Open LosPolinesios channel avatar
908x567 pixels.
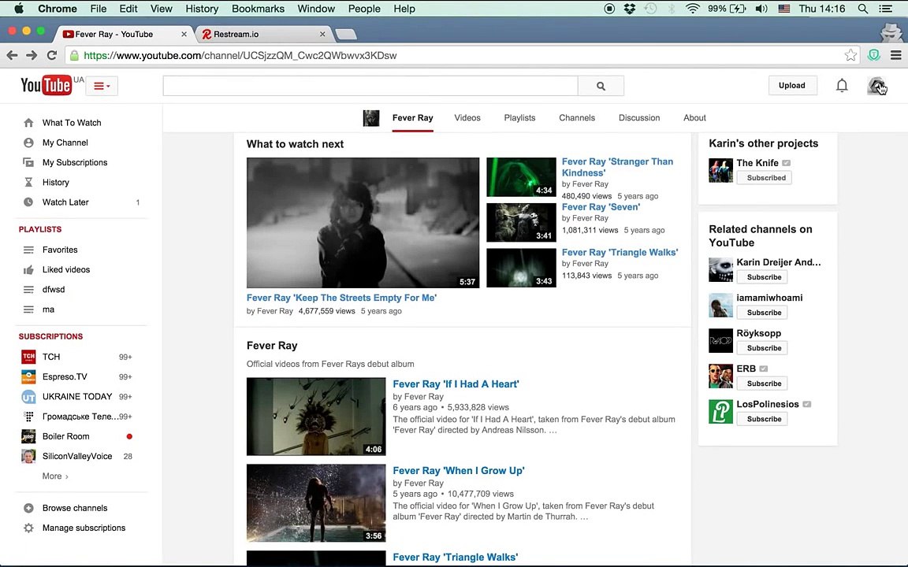[720, 411]
